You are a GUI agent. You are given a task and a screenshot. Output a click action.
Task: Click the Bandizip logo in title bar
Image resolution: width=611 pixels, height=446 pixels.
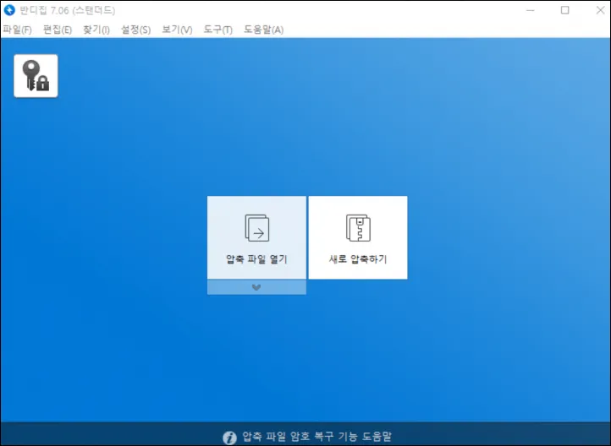[x=9, y=10]
